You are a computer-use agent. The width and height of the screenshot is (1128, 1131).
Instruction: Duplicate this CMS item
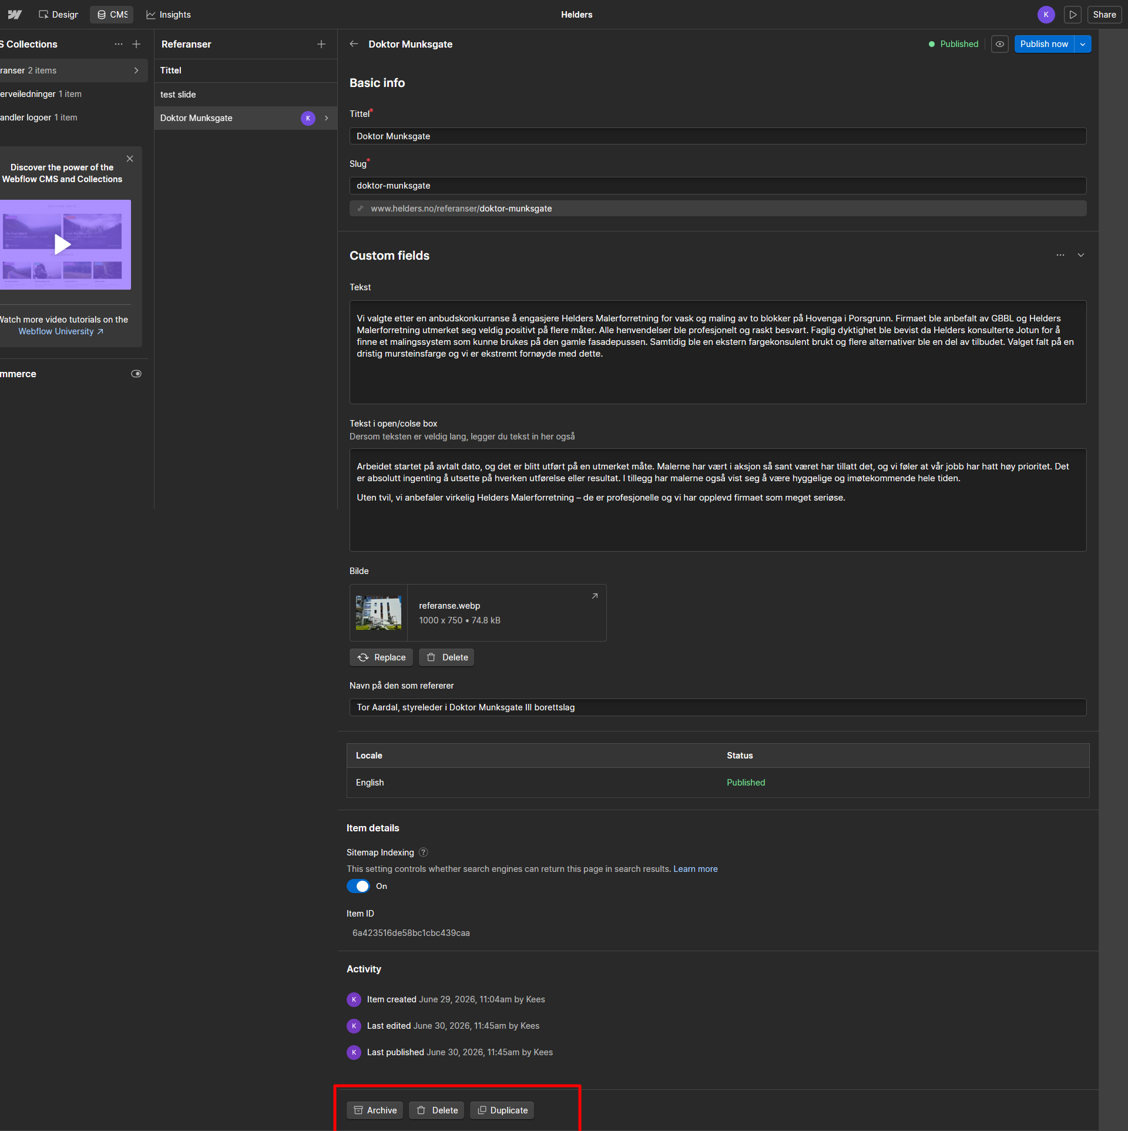point(502,1110)
